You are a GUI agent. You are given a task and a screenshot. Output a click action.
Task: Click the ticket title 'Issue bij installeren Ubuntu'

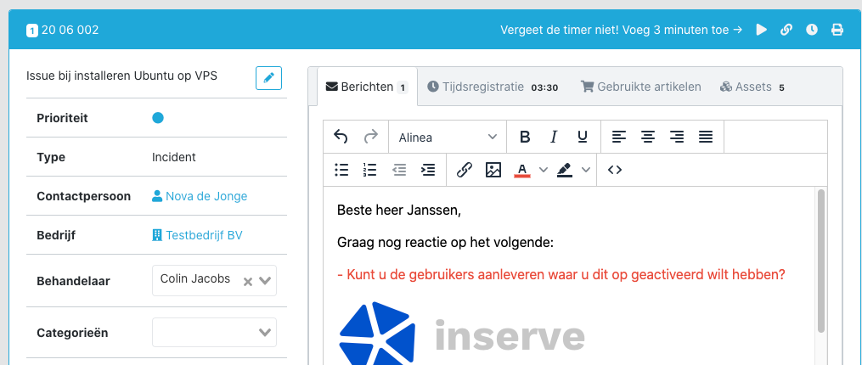click(x=121, y=76)
